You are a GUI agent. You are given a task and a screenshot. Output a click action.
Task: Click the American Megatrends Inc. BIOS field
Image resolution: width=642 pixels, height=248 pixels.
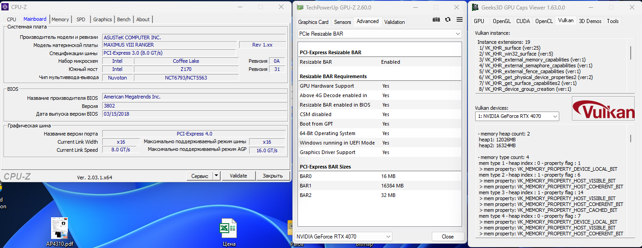pos(194,97)
